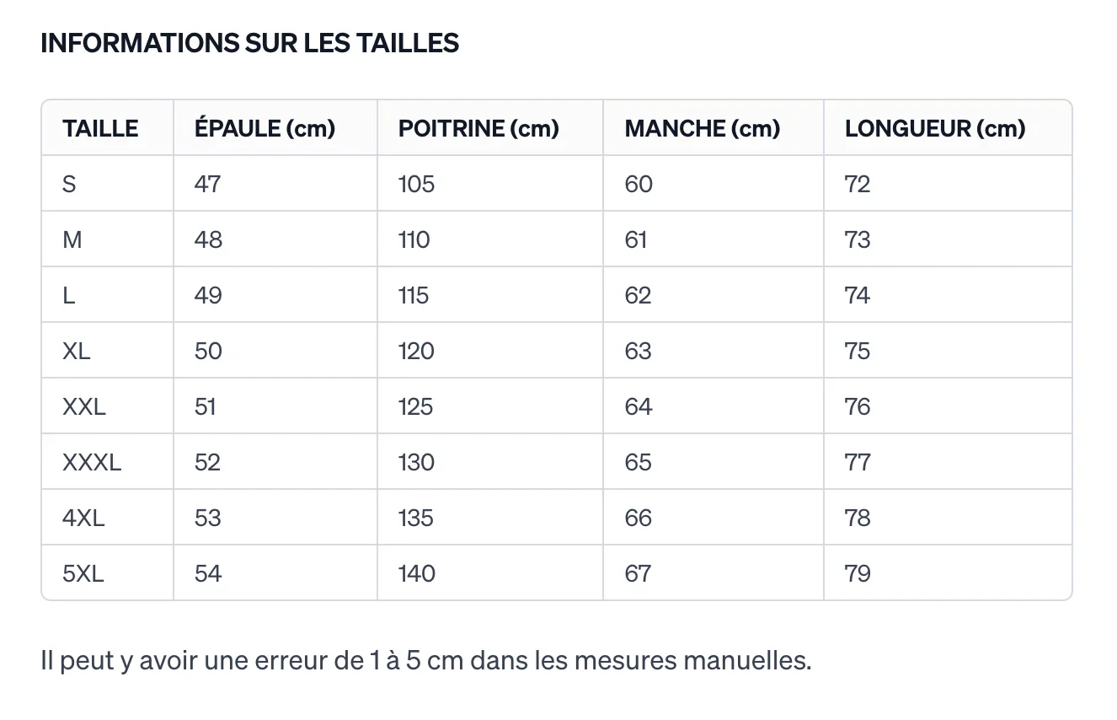Click the TAILLE column header
This screenshot has height=720, width=1117.
tap(100, 128)
